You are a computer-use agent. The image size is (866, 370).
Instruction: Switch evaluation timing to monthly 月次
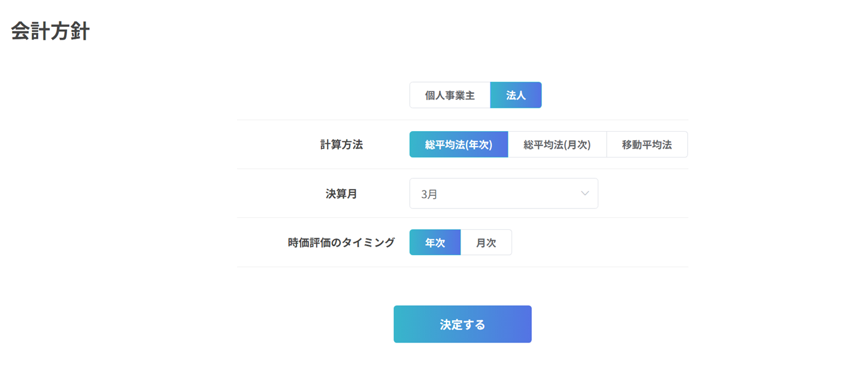[486, 242]
